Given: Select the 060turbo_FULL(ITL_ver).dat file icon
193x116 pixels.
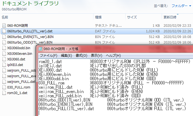Looking at the screenshot, I should [4, 31].
